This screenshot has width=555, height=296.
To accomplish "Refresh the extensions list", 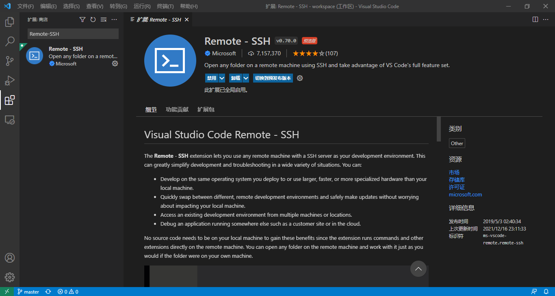I will pyautogui.click(x=93, y=20).
